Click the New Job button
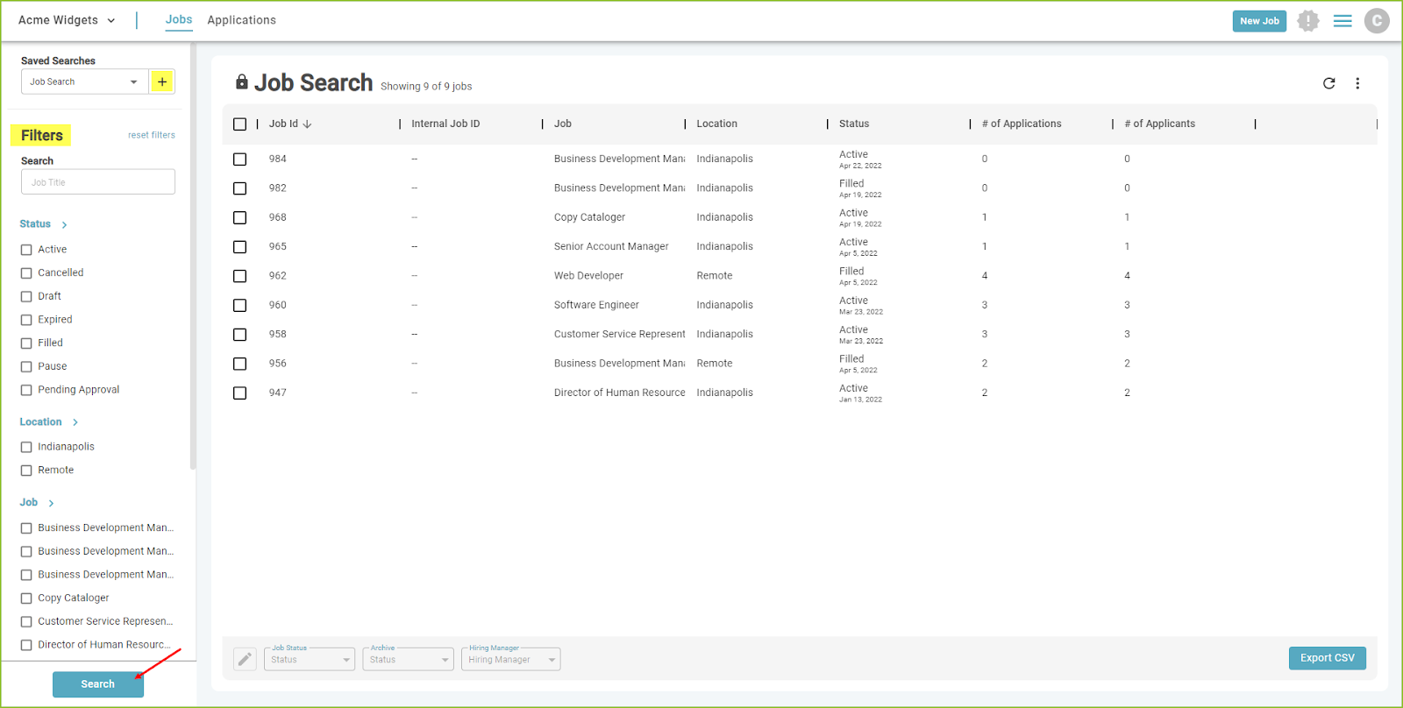The height and width of the screenshot is (708, 1403). (1259, 21)
